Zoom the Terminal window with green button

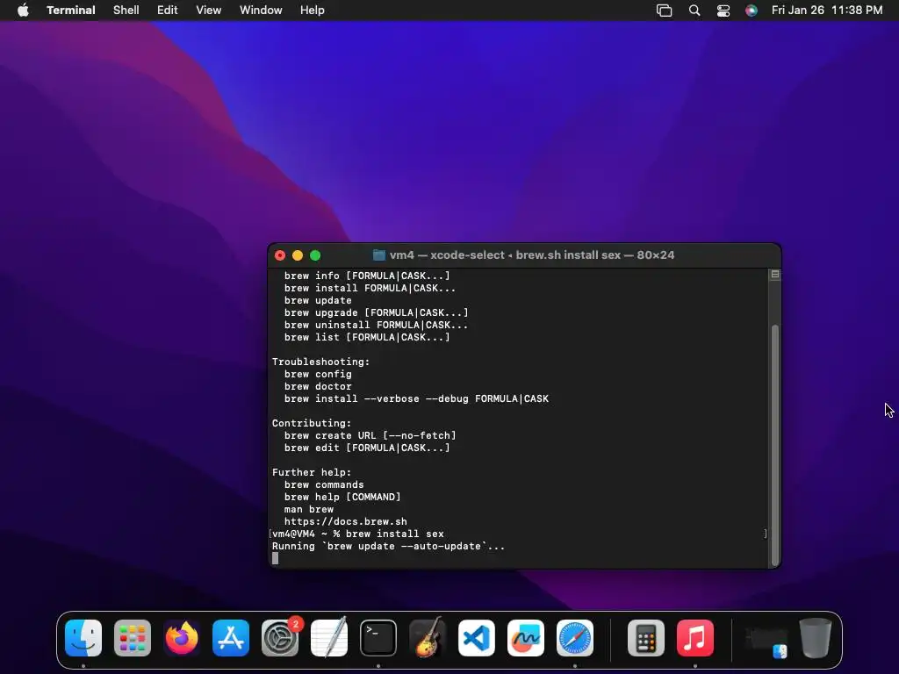pos(315,255)
